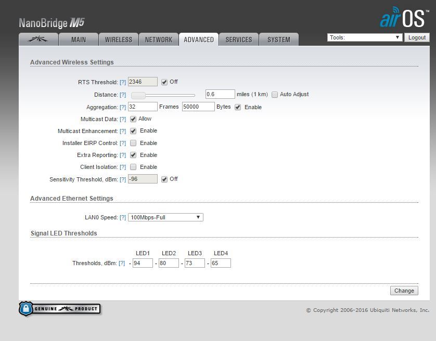The image size is (436, 341).
Task: Enable Installer EIRP Control checkbox
Action: click(x=133, y=143)
